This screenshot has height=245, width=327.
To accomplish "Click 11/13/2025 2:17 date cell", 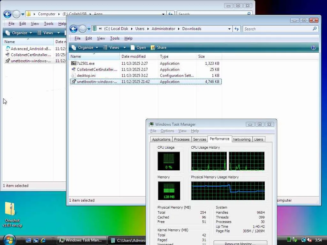I will 134,69.
